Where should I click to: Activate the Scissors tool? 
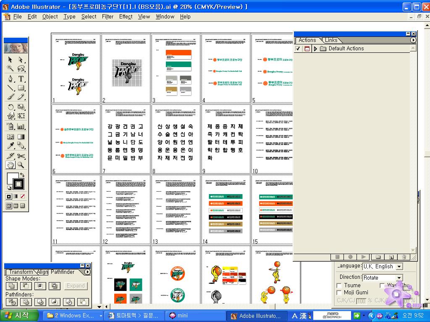tap(21, 156)
